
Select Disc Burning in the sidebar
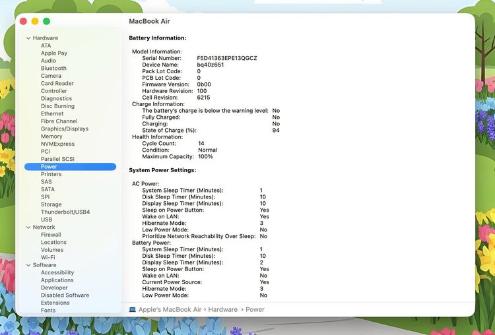click(58, 106)
